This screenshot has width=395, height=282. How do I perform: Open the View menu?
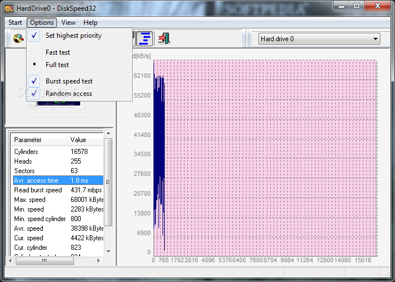(x=68, y=23)
